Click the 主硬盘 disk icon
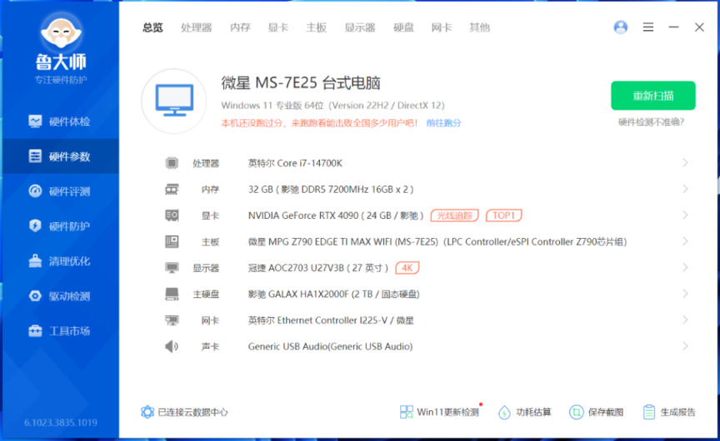Image resolution: width=720 pixels, height=441 pixels. coord(172,294)
